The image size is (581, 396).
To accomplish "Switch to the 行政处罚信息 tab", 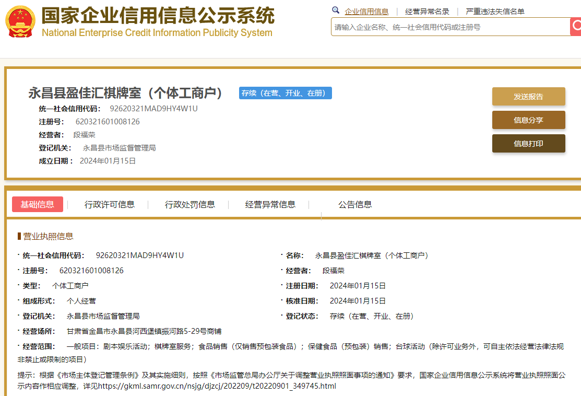I will pos(189,204).
